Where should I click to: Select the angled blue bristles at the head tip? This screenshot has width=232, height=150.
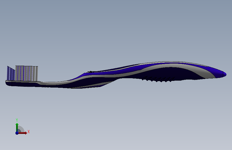click(x=11, y=73)
